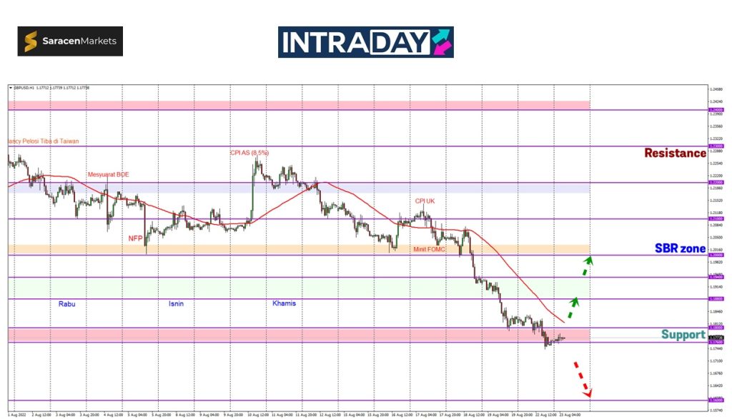Viewport: 732px width, 419px height.
Task: Open the GBPUSD,H1 chart symbol dropdown triangle
Action: [x=11, y=88]
